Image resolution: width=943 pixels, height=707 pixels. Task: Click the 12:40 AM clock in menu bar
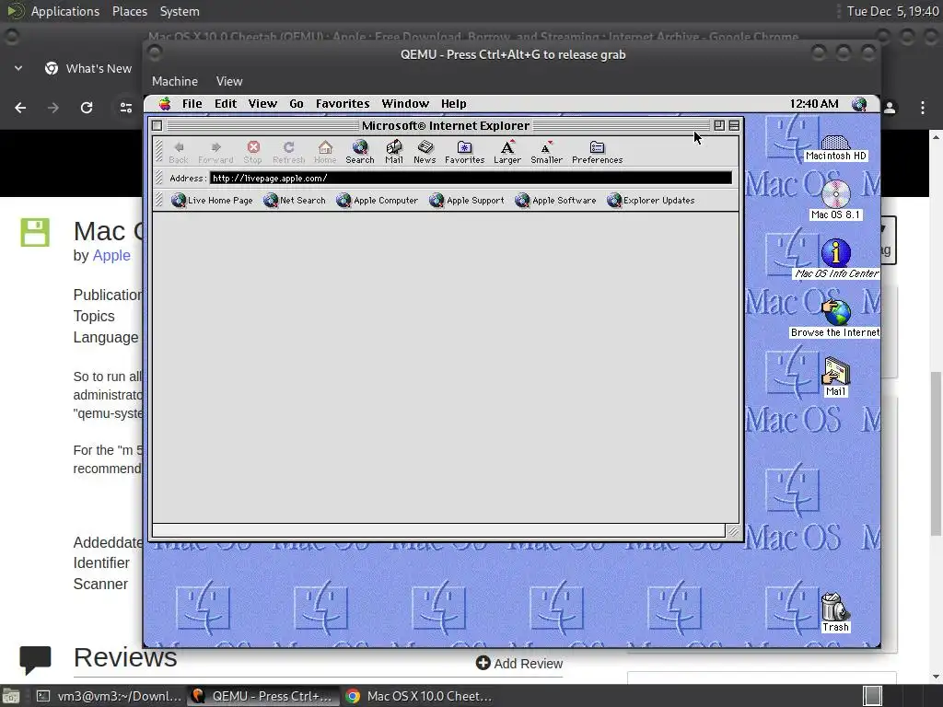pos(814,104)
